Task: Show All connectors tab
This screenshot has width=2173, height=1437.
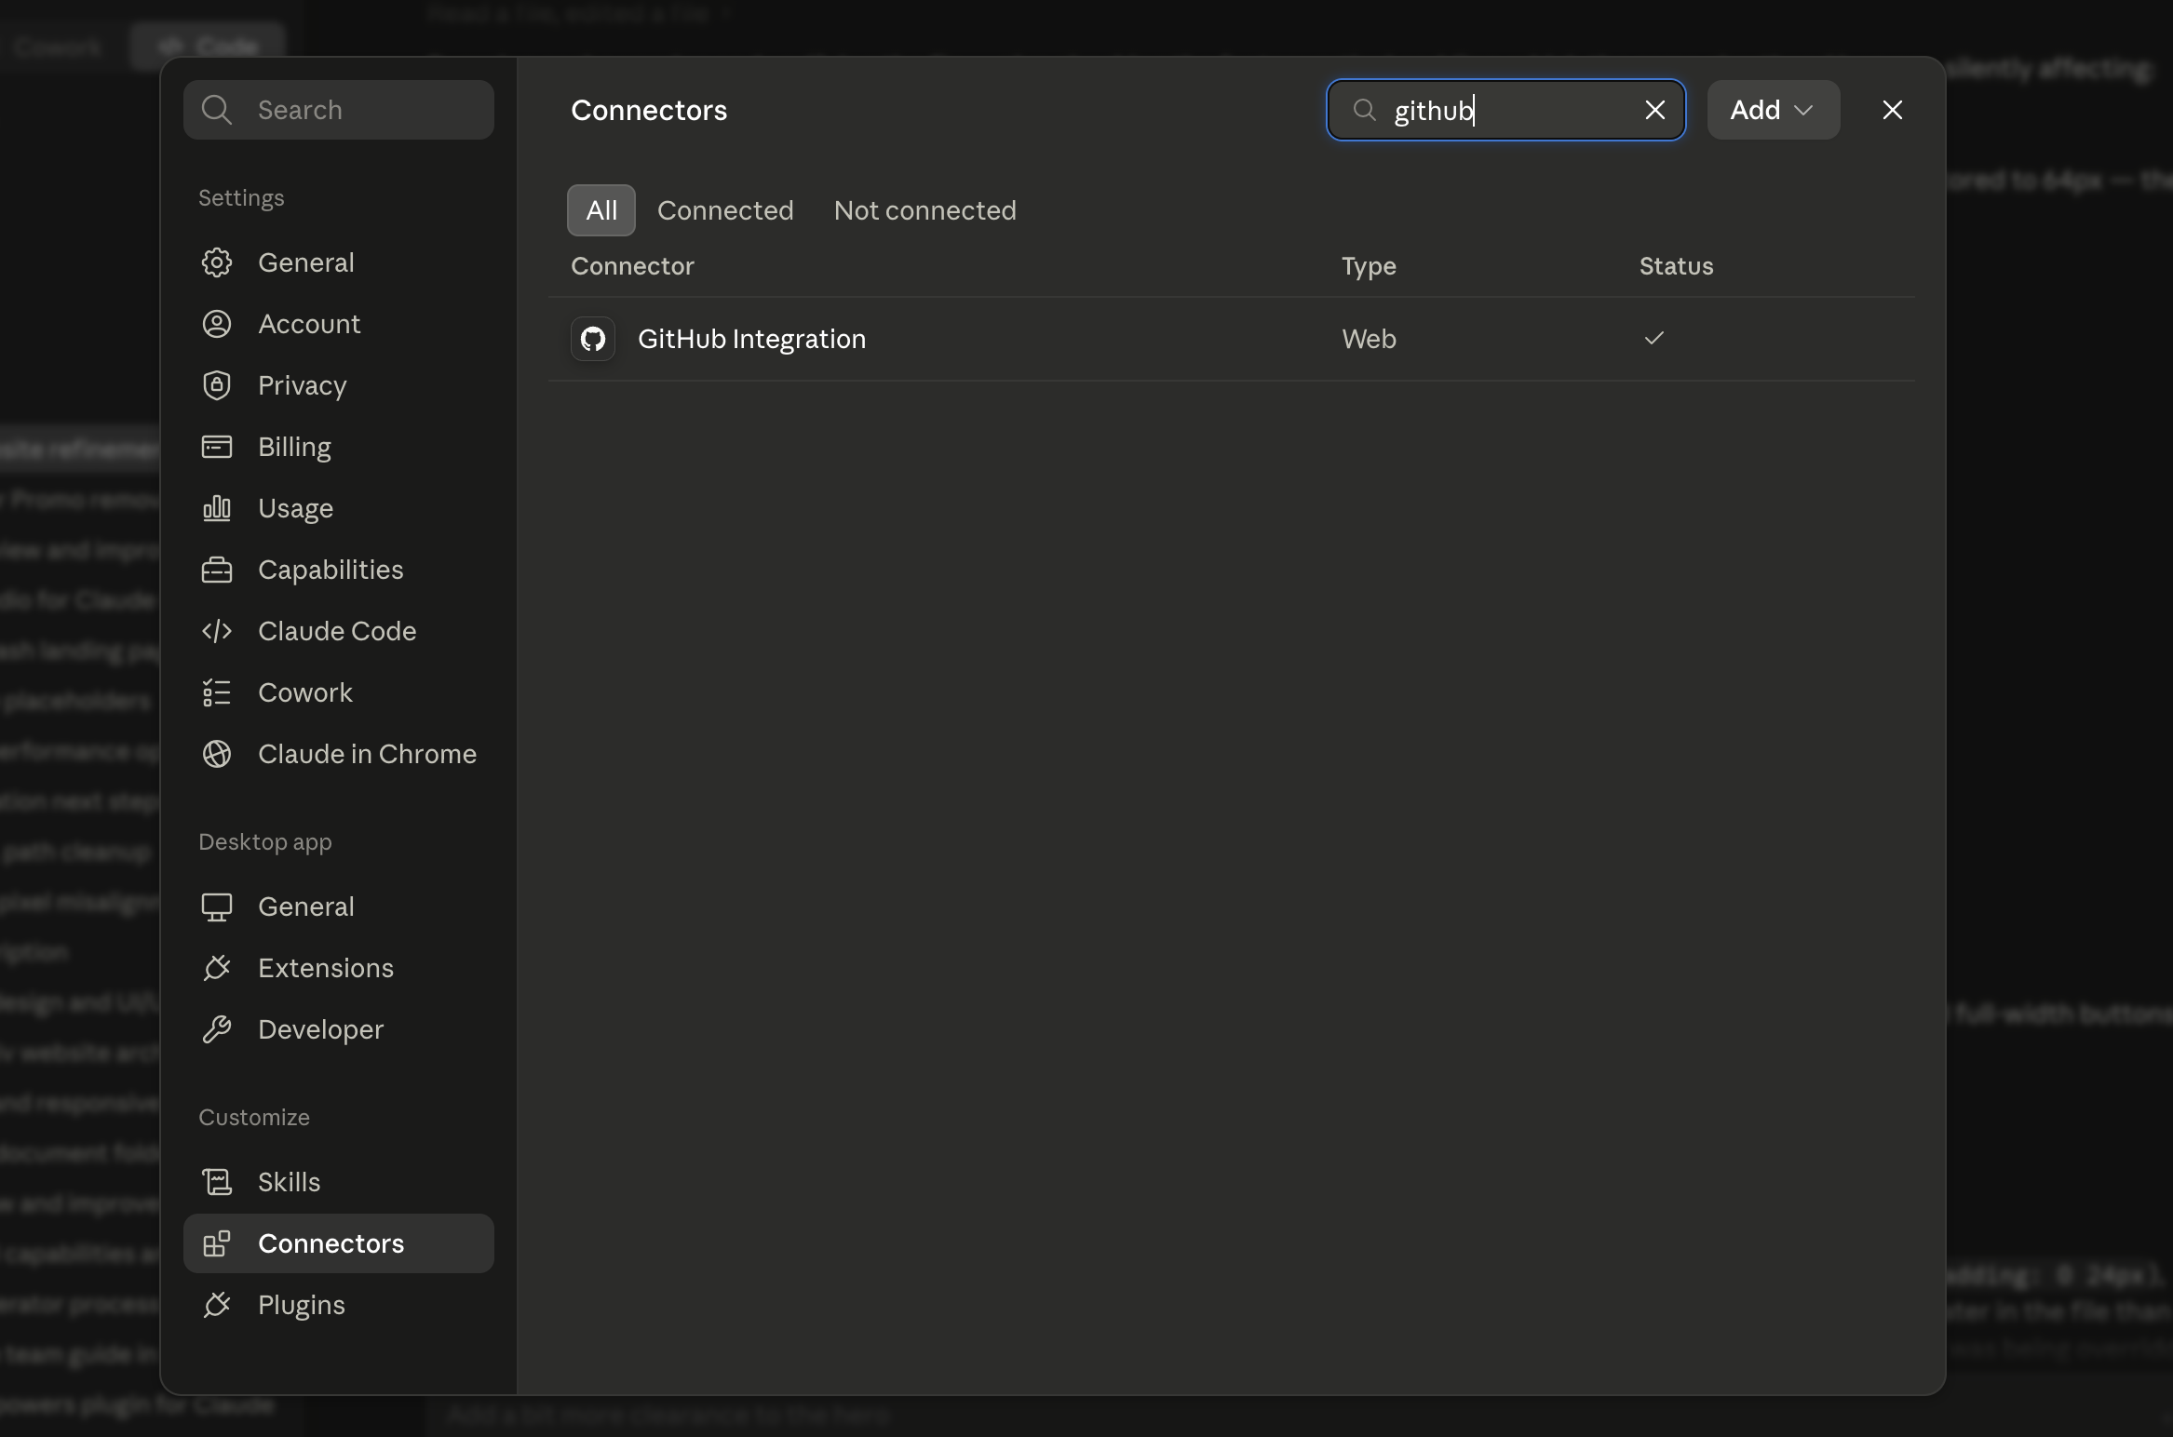Action: 601,210
